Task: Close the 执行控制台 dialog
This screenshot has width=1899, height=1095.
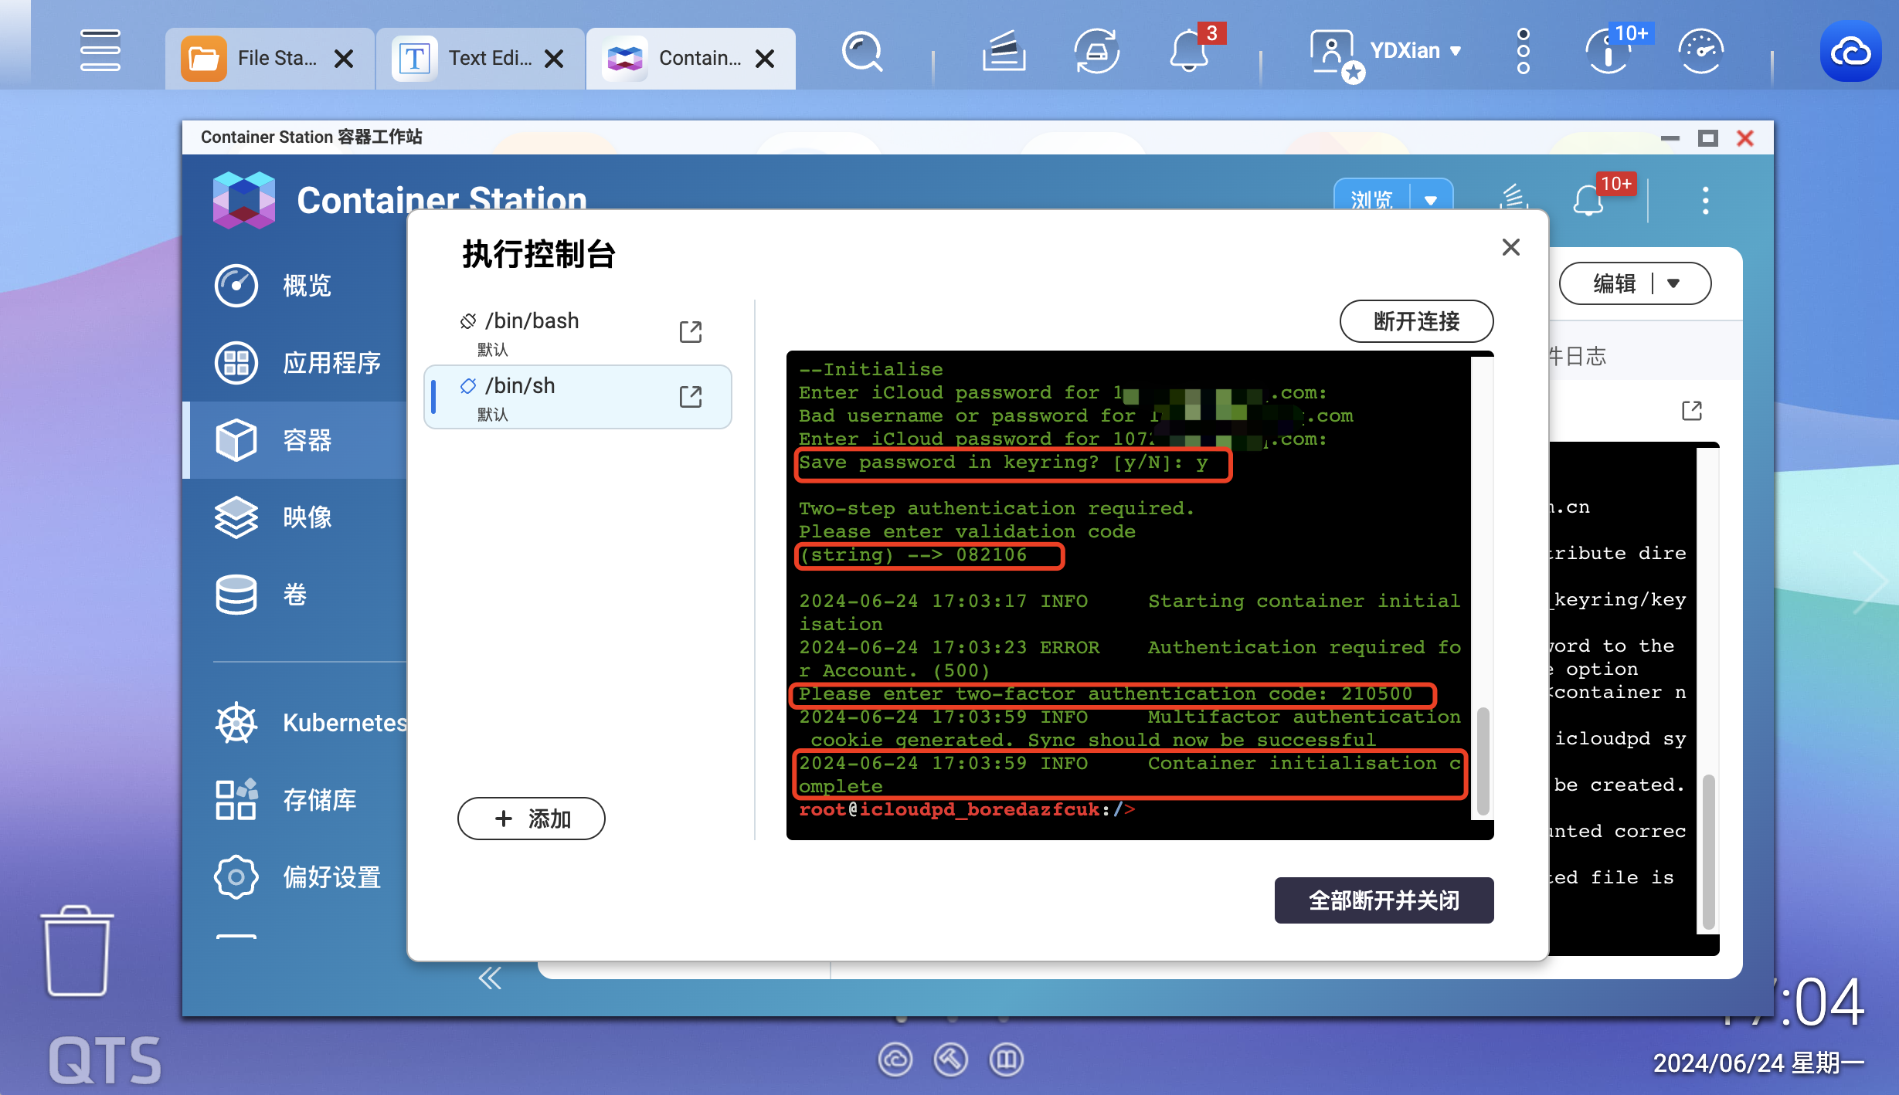Action: [1511, 247]
